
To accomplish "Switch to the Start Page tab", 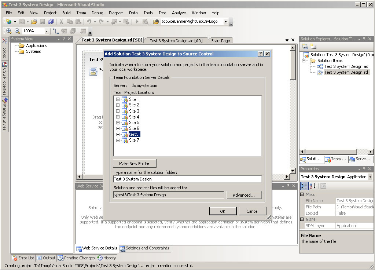I will pos(221,41).
